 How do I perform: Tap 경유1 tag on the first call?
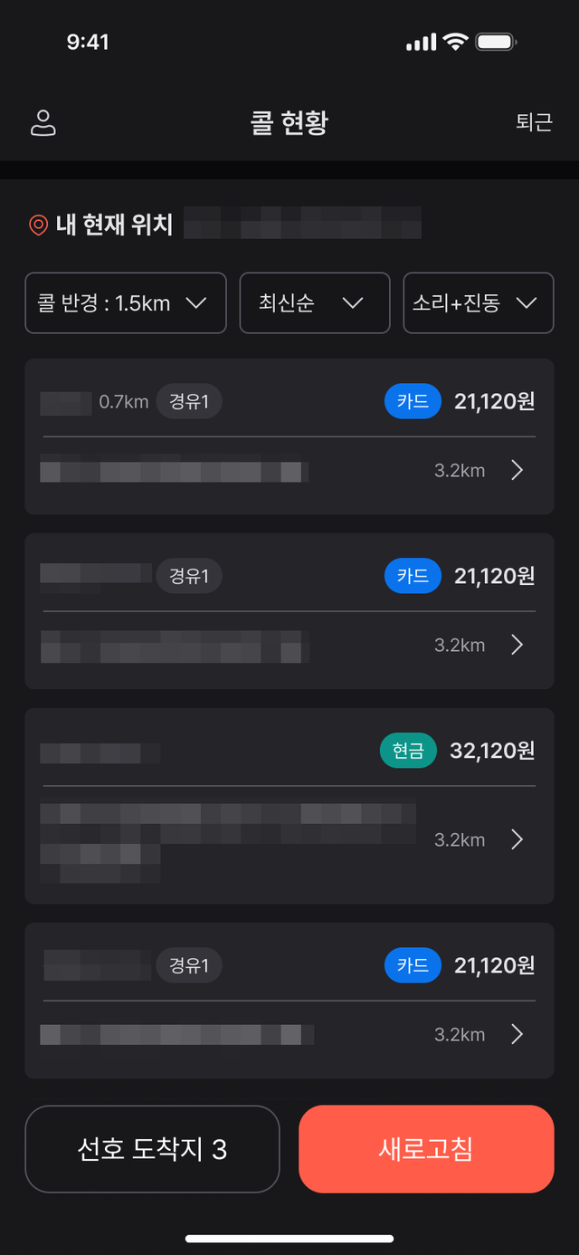(x=189, y=401)
